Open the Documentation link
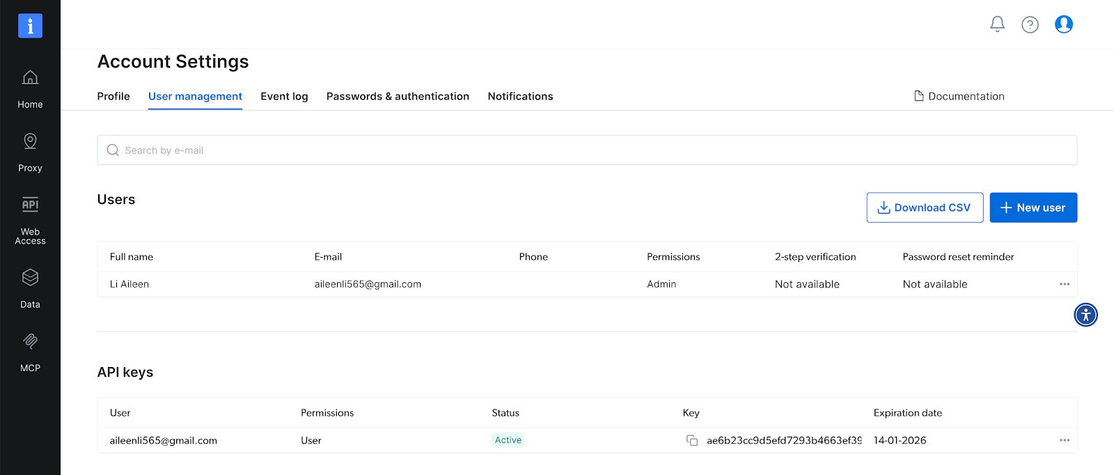This screenshot has height=475, width=1114. (x=959, y=96)
